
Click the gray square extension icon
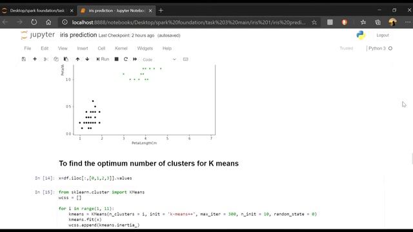(330, 23)
